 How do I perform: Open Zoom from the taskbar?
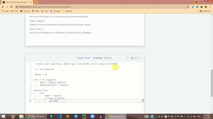pyautogui.click(x=93, y=116)
